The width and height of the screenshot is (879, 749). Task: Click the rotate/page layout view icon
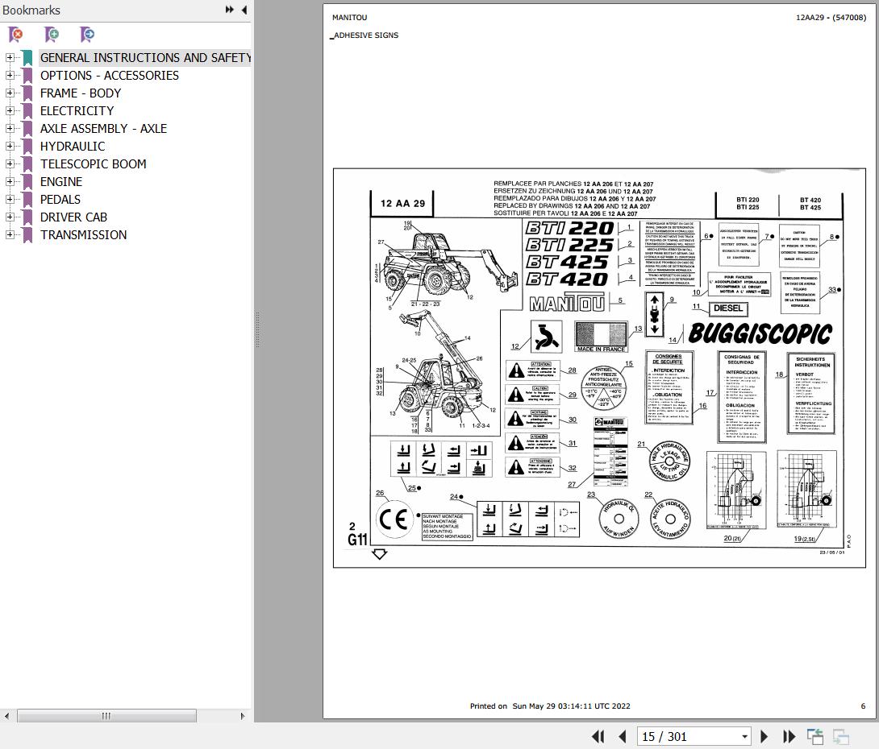point(814,737)
